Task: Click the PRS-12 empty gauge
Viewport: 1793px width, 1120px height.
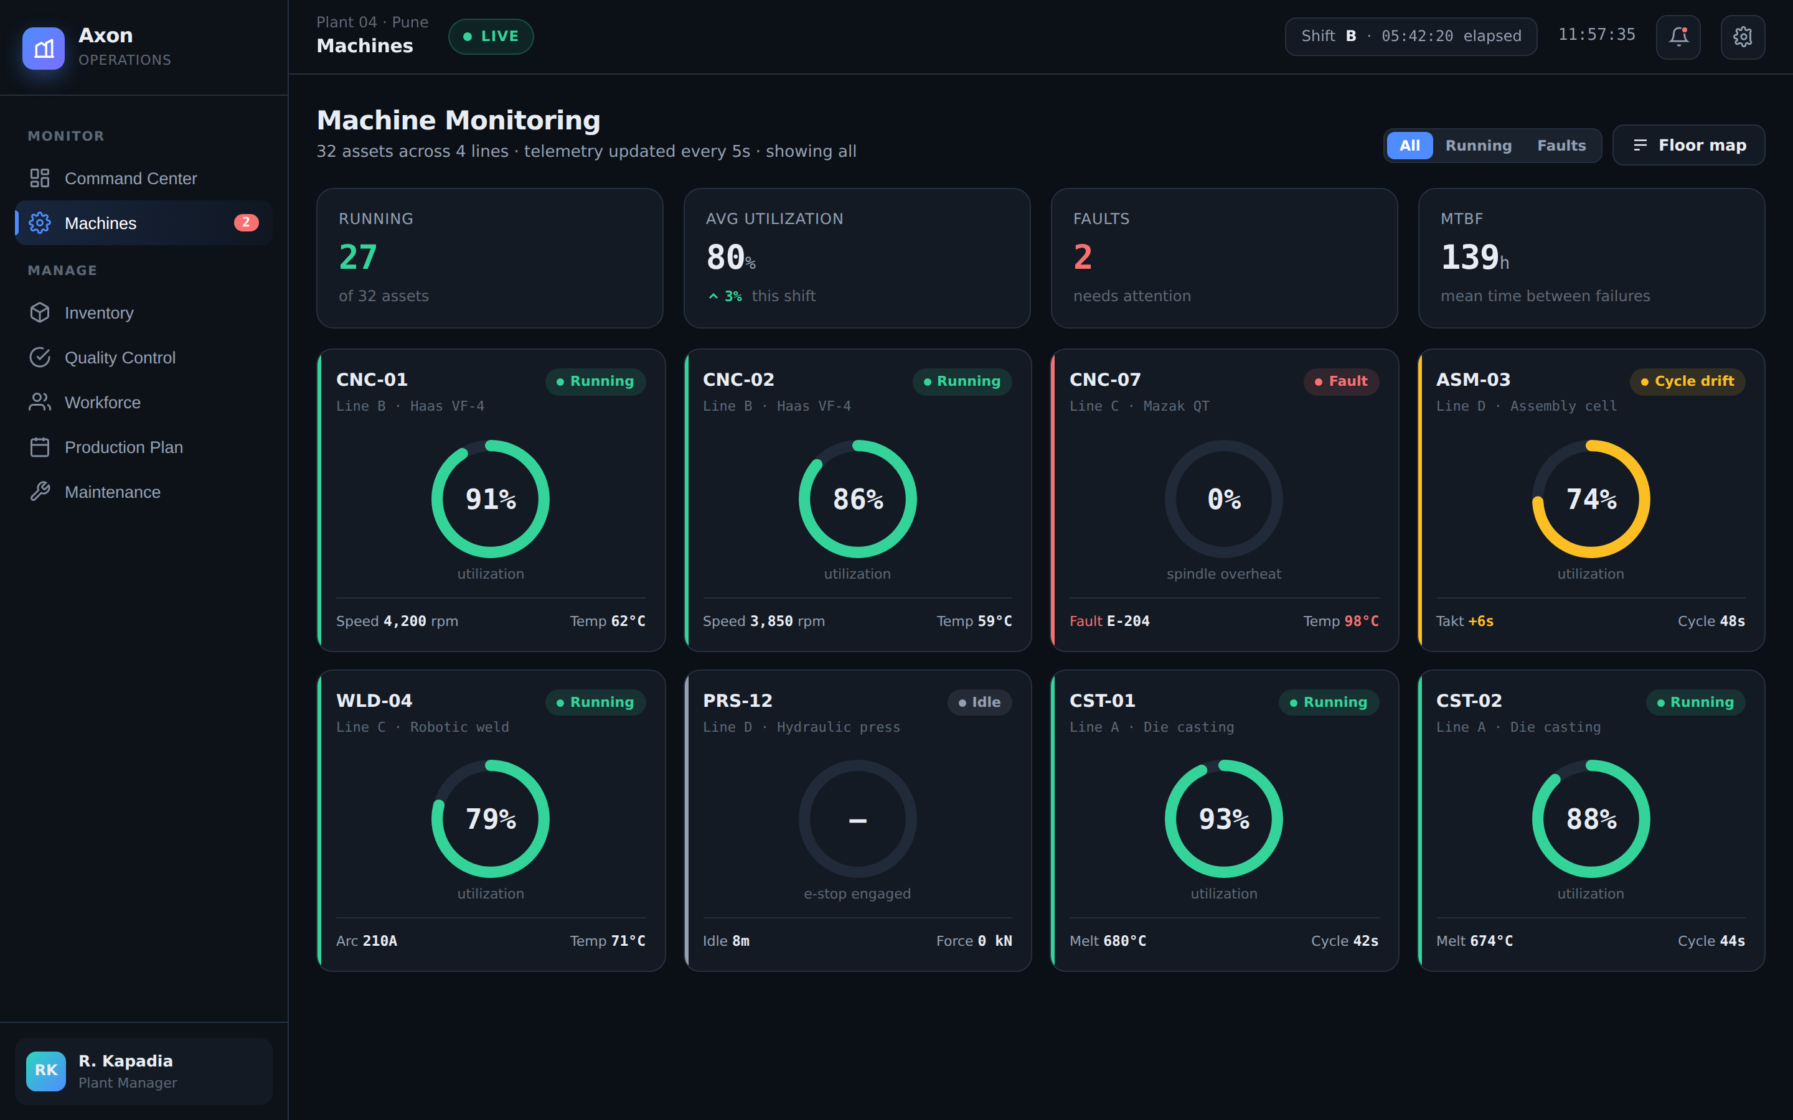Action: [x=857, y=818]
